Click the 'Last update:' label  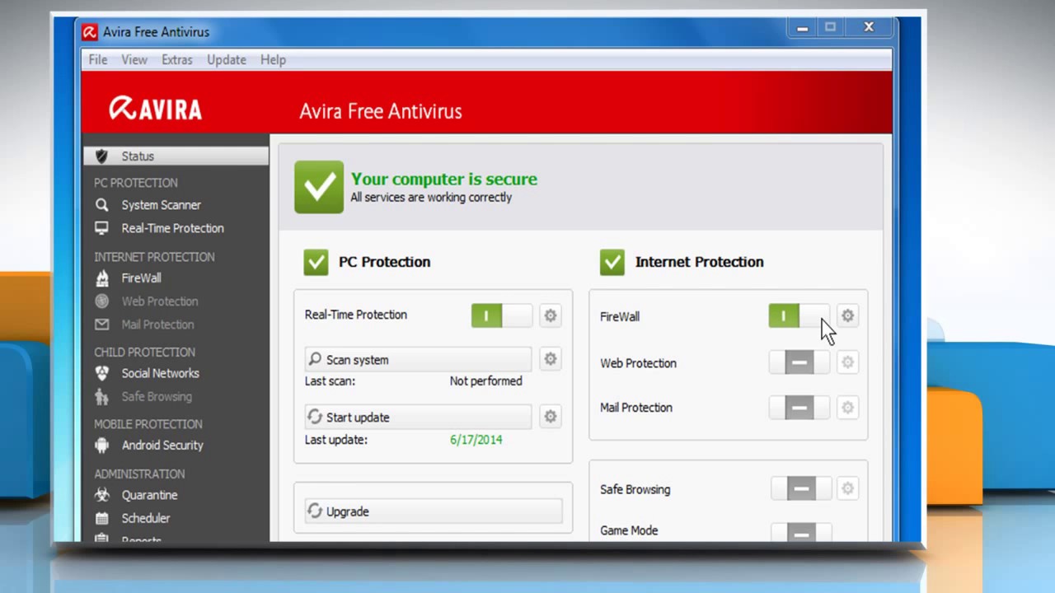point(335,440)
